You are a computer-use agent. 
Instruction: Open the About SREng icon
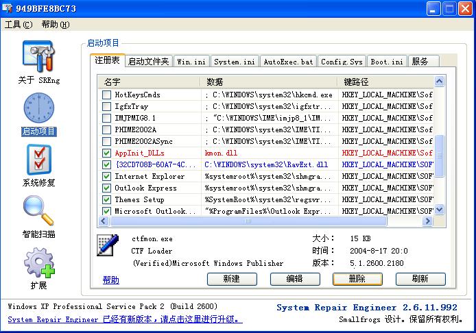[x=38, y=57]
